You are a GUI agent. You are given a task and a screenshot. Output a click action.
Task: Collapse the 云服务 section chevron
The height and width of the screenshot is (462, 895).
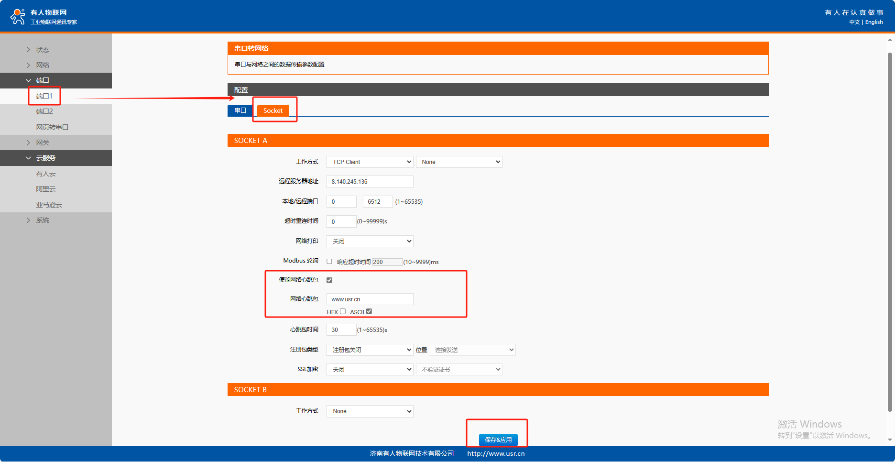[28, 158]
